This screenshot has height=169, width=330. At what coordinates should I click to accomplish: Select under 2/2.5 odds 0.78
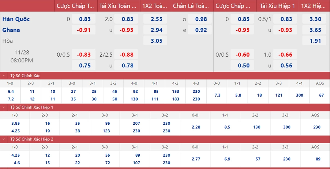click(x=126, y=65)
